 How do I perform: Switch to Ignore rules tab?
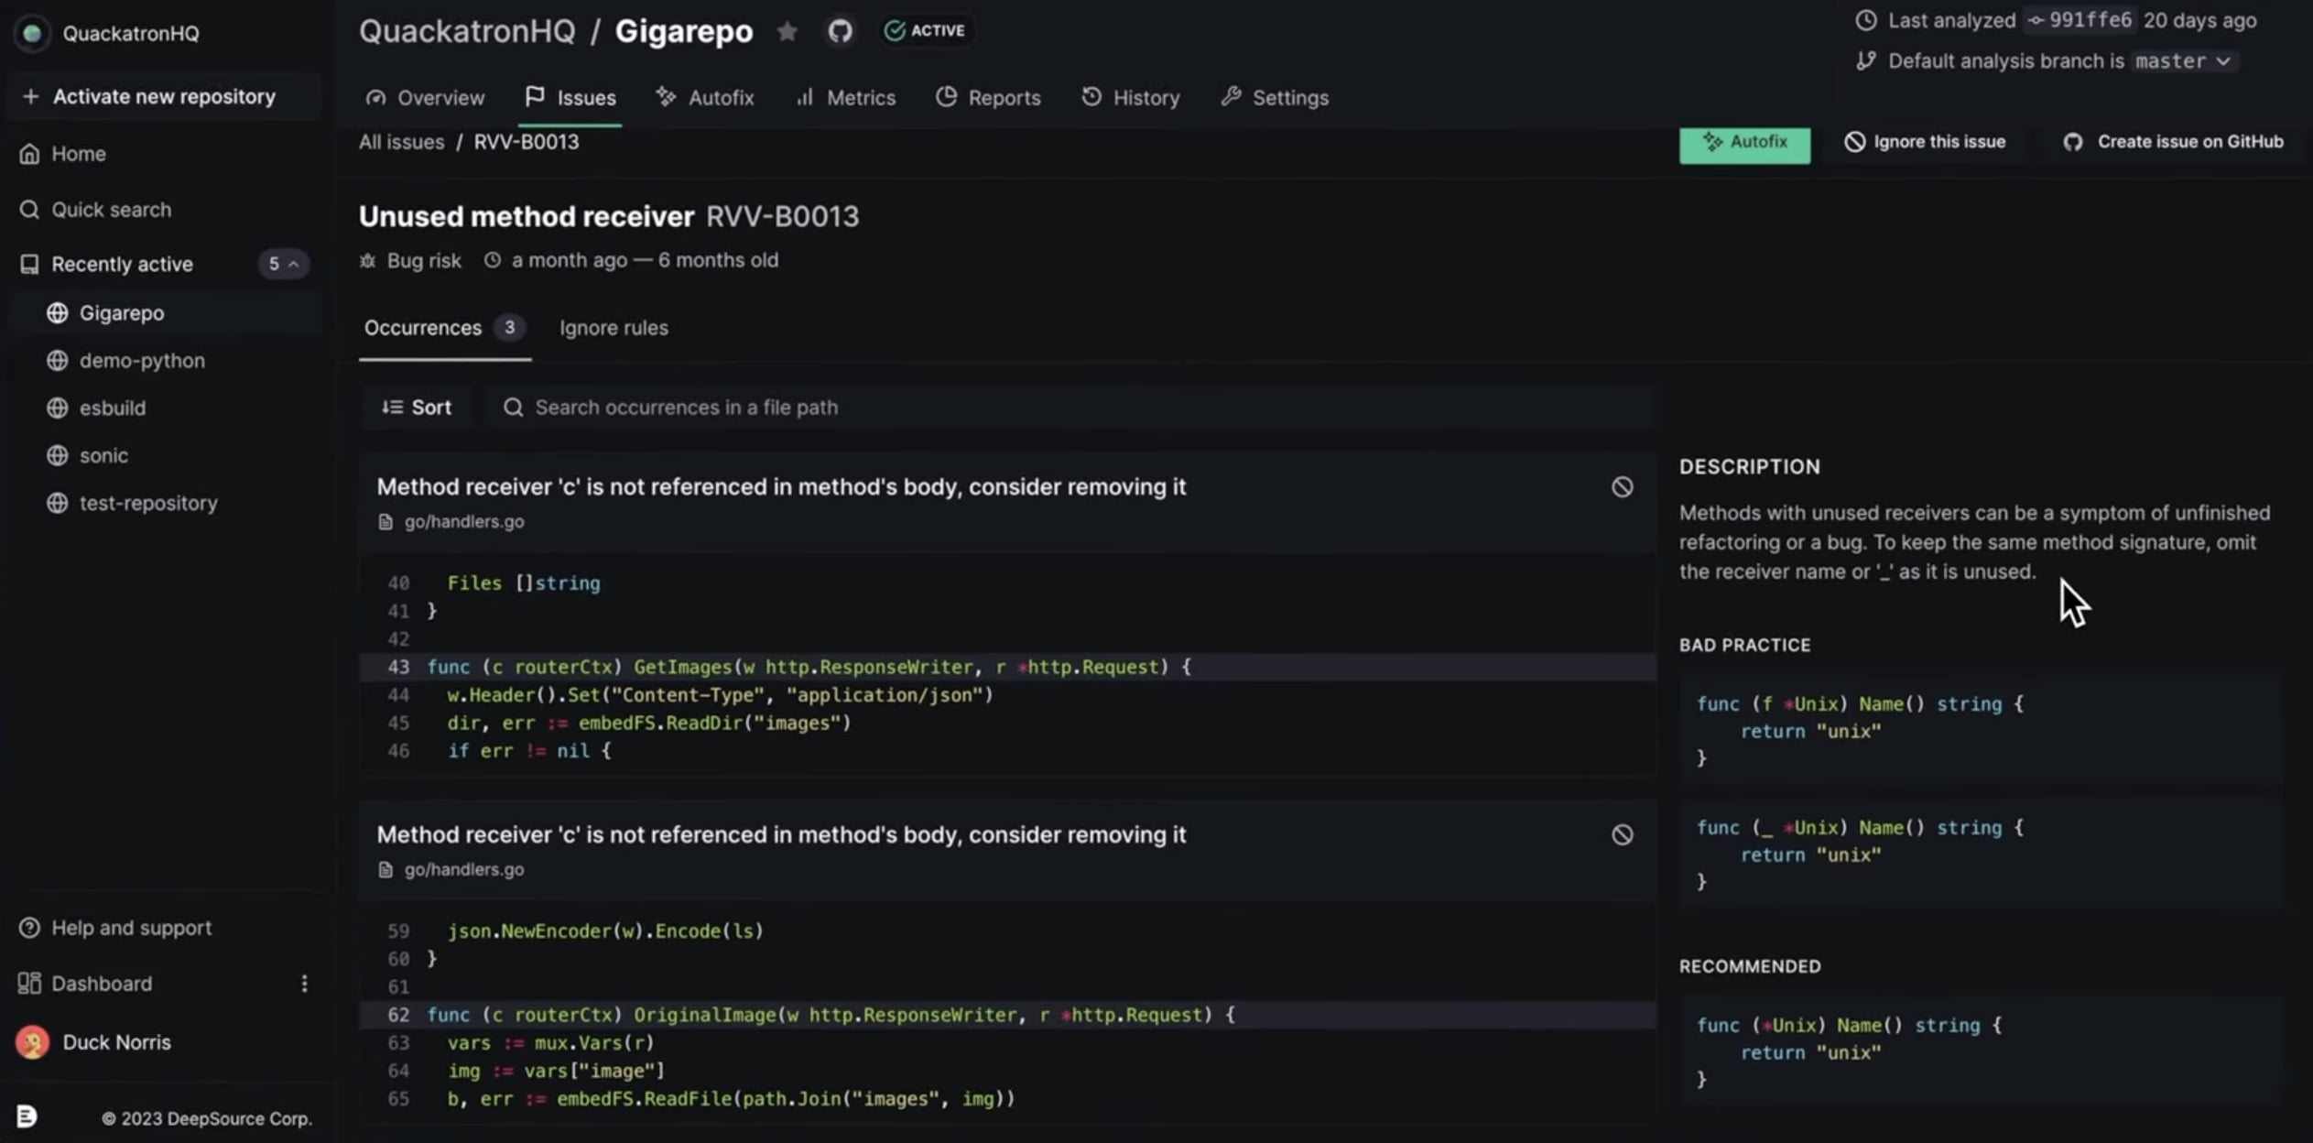pos(614,328)
